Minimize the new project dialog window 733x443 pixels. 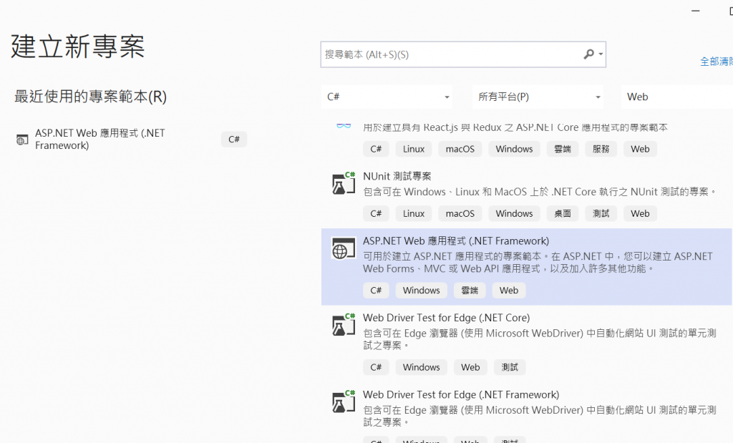696,11
